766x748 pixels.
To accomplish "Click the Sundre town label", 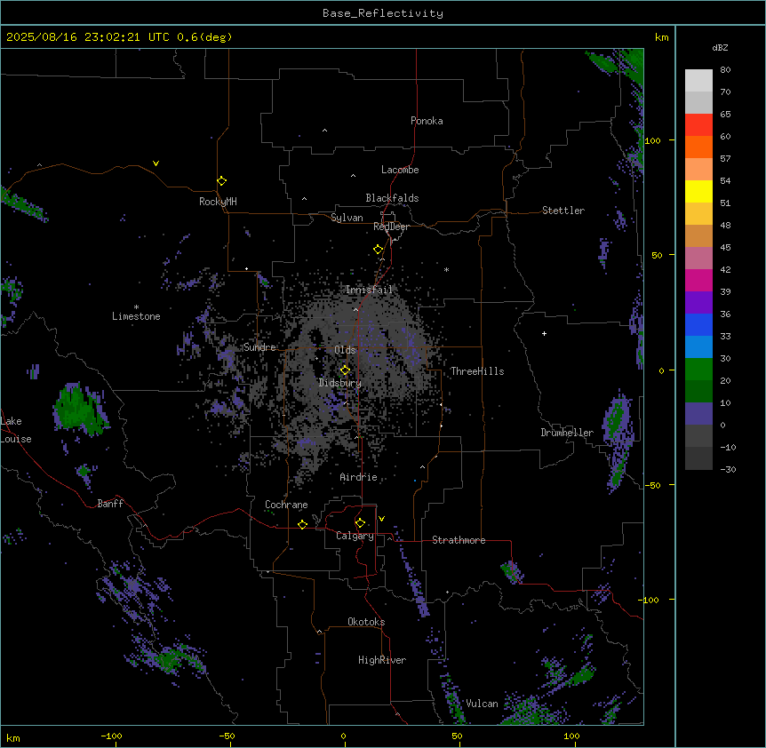I will click(x=259, y=347).
